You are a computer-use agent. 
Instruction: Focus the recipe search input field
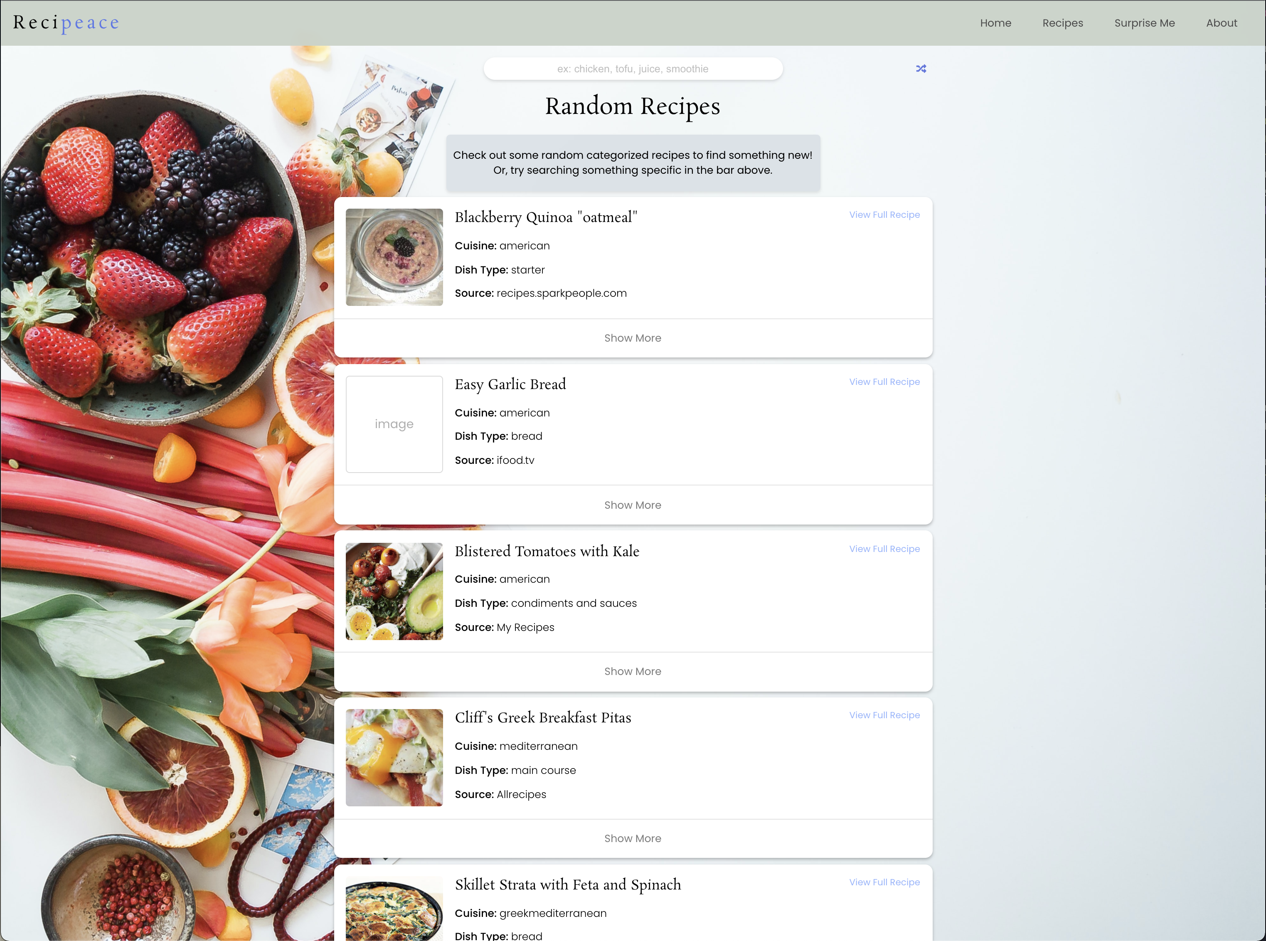(633, 69)
